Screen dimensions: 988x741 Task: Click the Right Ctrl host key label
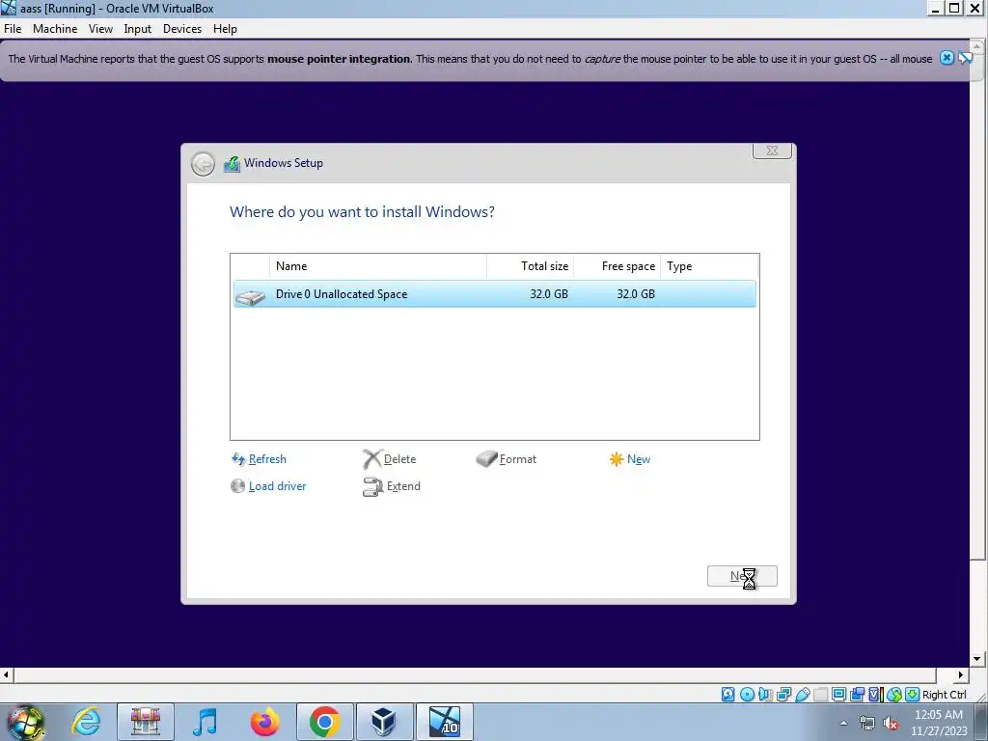click(944, 695)
